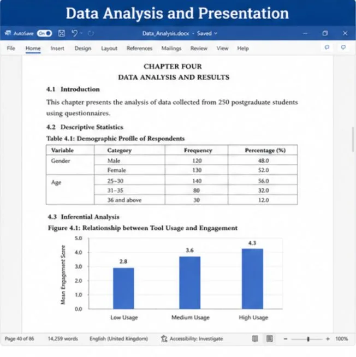This screenshot has height=357, width=356.
Task: Click zoom out minus button
Action: 286,339
